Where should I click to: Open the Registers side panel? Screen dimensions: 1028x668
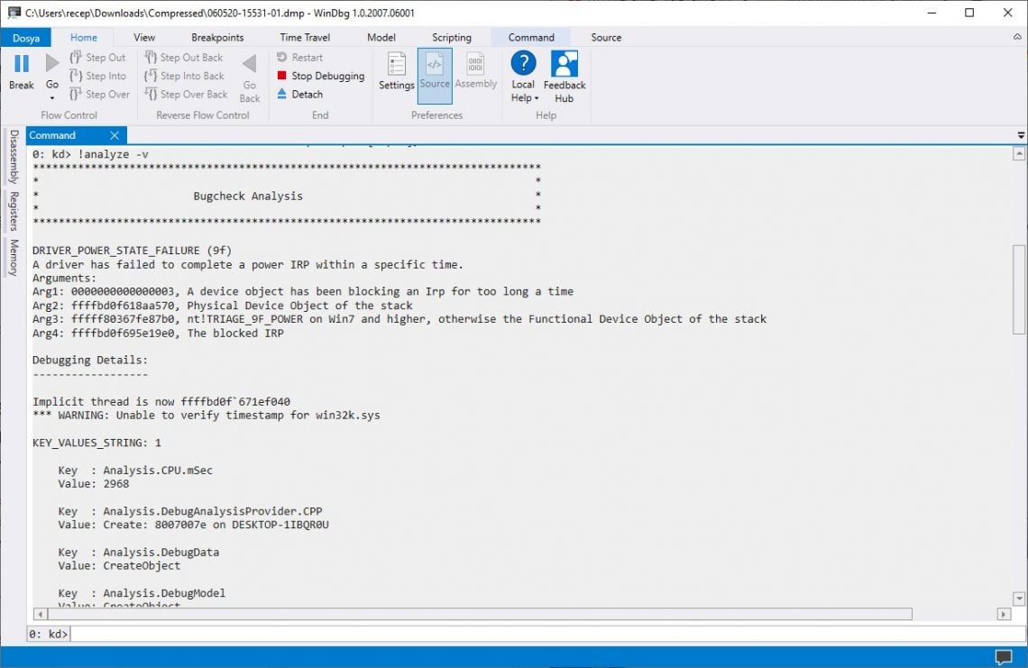pyautogui.click(x=14, y=211)
